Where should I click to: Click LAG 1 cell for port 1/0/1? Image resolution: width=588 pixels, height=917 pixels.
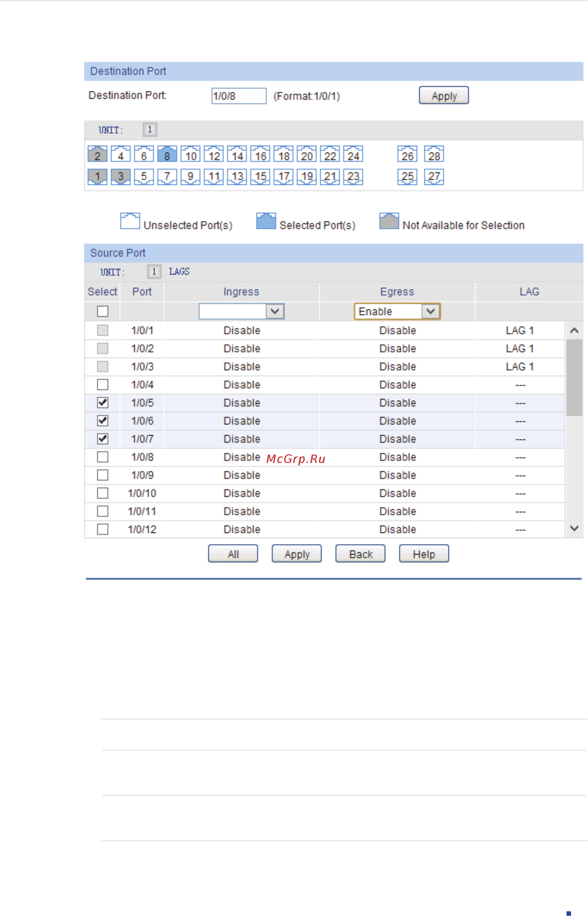(x=520, y=331)
